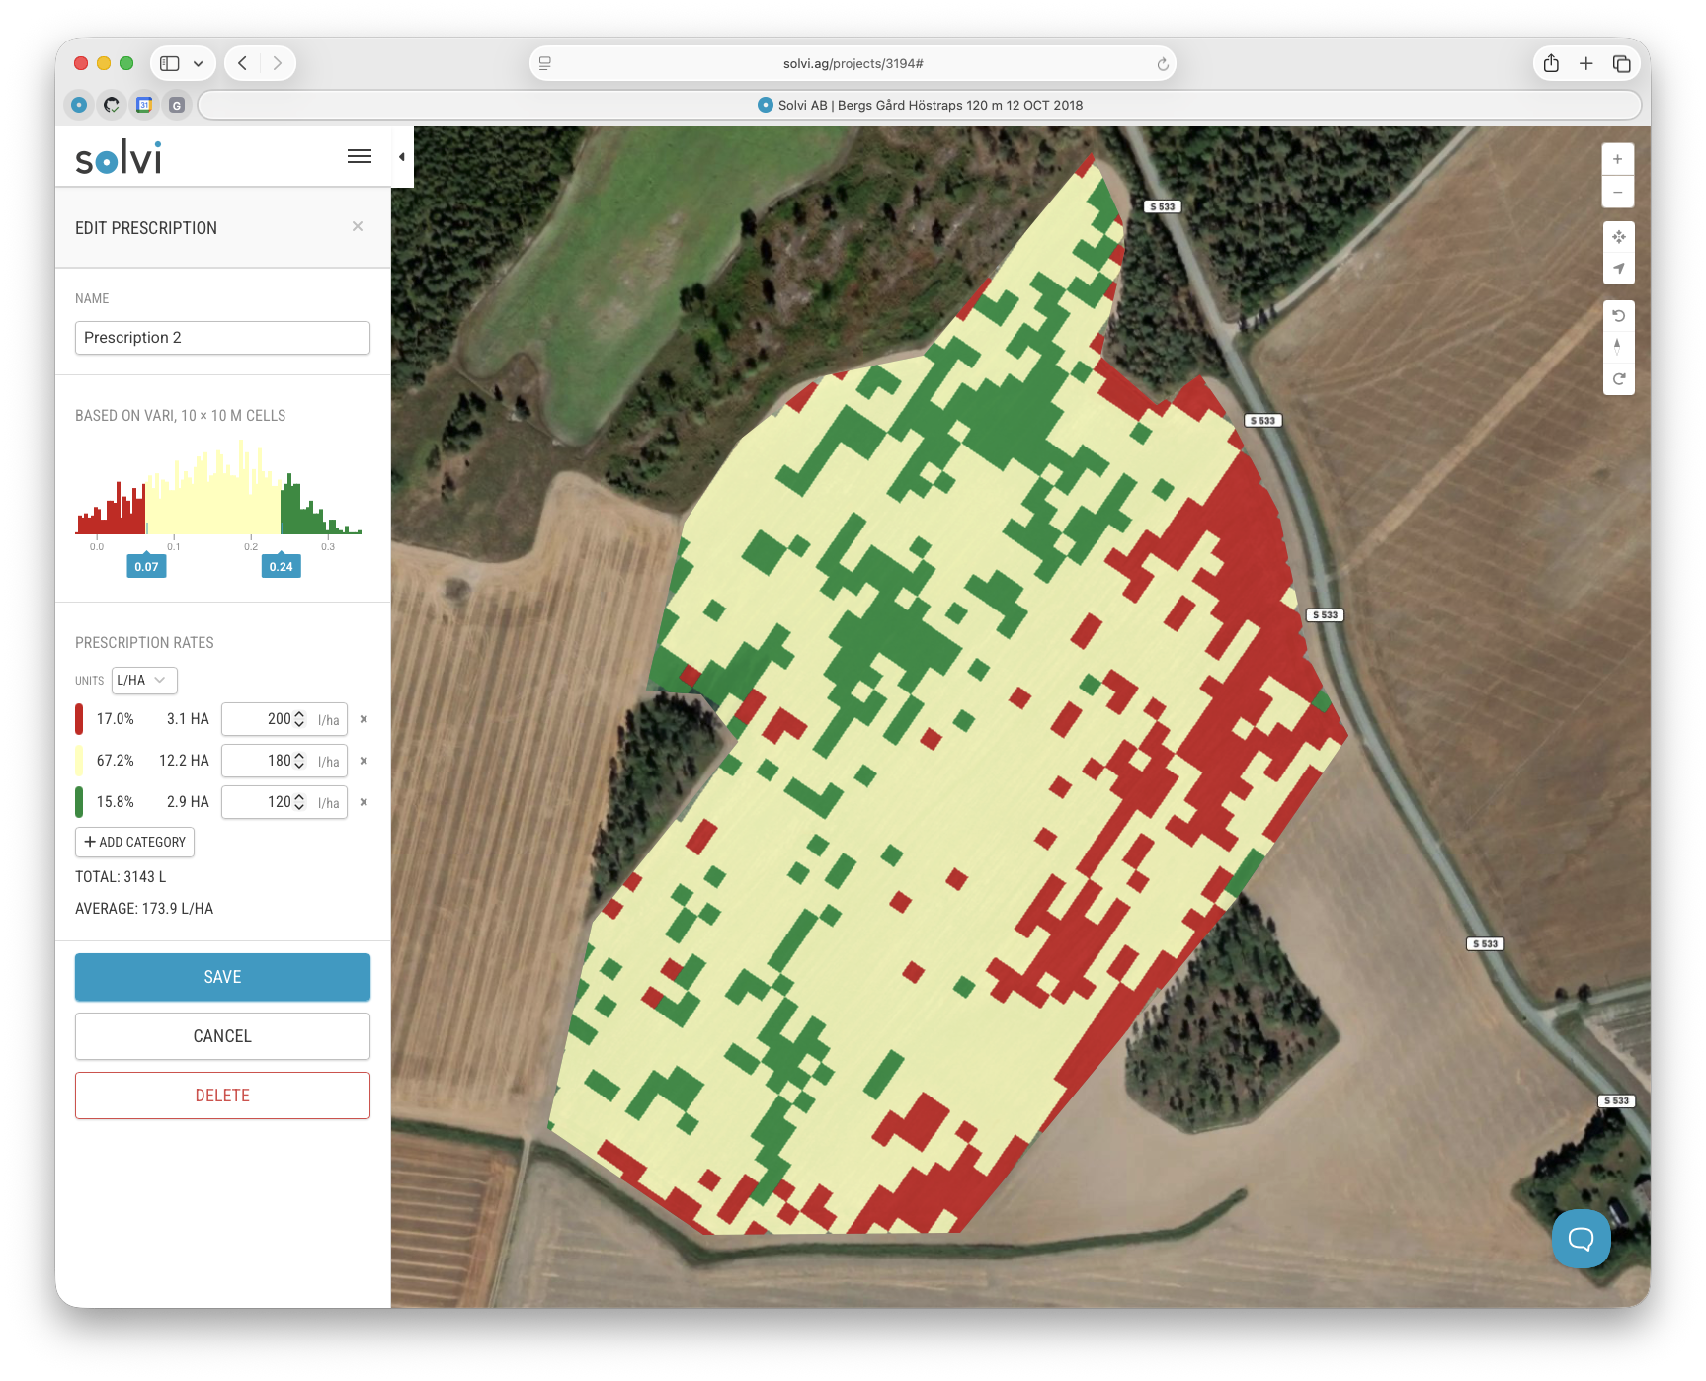Image resolution: width=1706 pixels, height=1381 pixels.
Task: Pick the red category color swatch
Action: pos(79,719)
